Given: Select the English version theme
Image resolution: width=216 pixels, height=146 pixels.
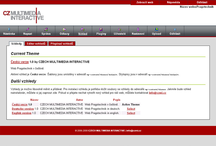Looking at the screenshot, I should pyautogui.click(x=131, y=113).
